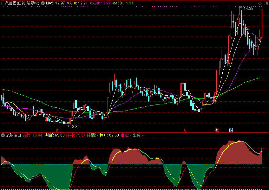Select the 转弱 indicator label

[x=93, y=135]
